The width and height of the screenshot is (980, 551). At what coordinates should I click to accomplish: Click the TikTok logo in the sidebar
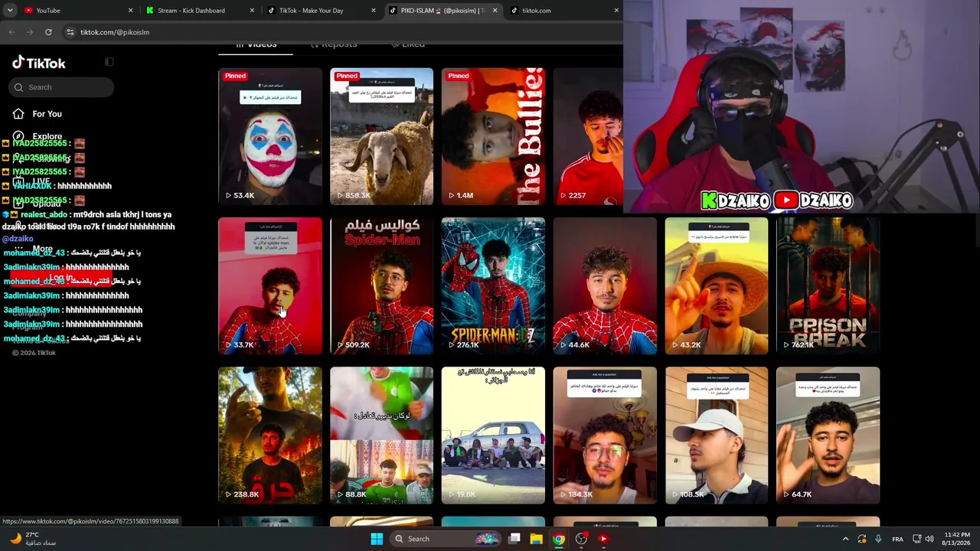click(x=38, y=63)
